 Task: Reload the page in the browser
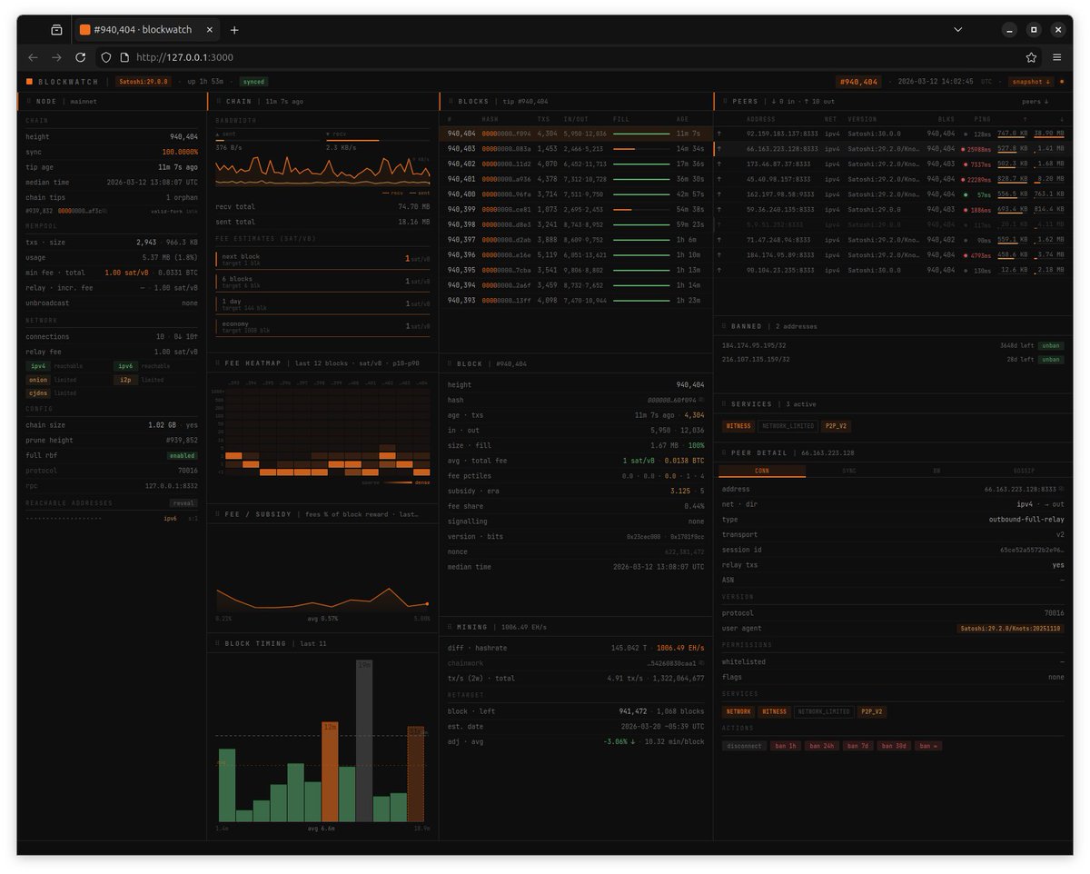point(81,57)
